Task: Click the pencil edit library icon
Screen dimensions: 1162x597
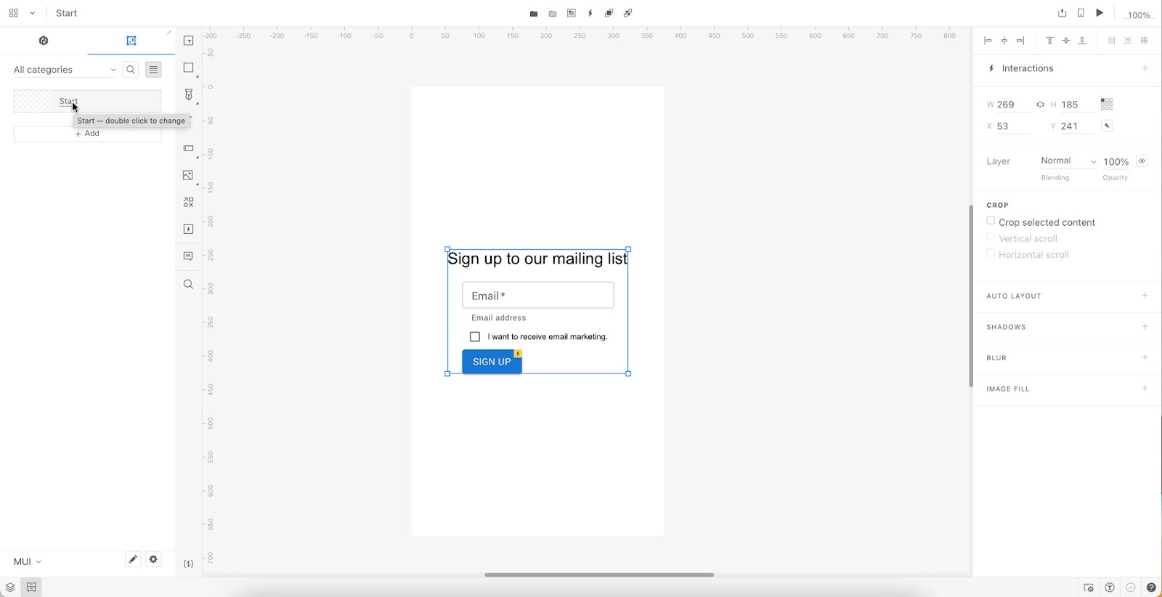Action: pos(133,559)
